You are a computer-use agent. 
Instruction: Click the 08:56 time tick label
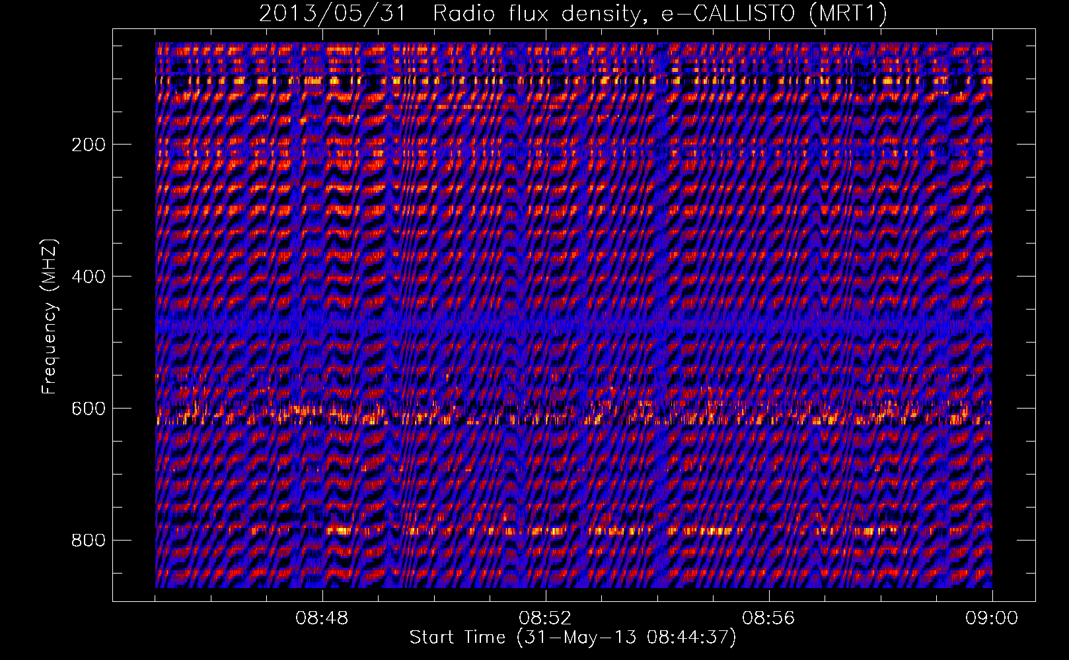pos(769,618)
